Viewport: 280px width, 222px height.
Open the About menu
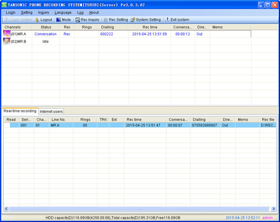tap(94, 12)
